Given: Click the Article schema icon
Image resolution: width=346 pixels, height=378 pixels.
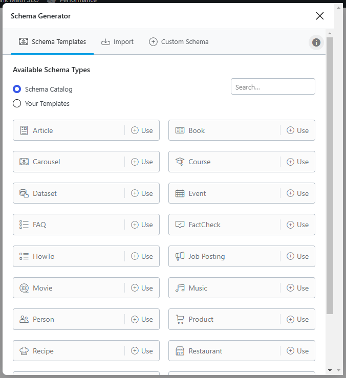Looking at the screenshot, I should [24, 130].
